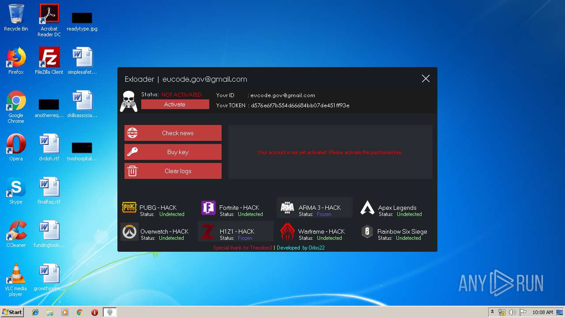
Task: Select readytype.jpg file on desktop
Action: [x=82, y=21]
